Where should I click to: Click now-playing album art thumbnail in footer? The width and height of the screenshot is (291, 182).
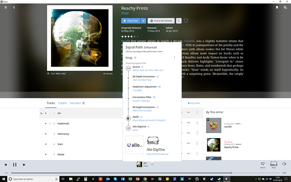(139, 164)
